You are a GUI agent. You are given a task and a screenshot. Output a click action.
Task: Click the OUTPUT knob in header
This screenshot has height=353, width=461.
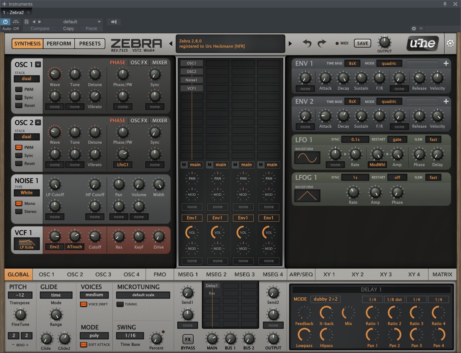[x=384, y=42]
